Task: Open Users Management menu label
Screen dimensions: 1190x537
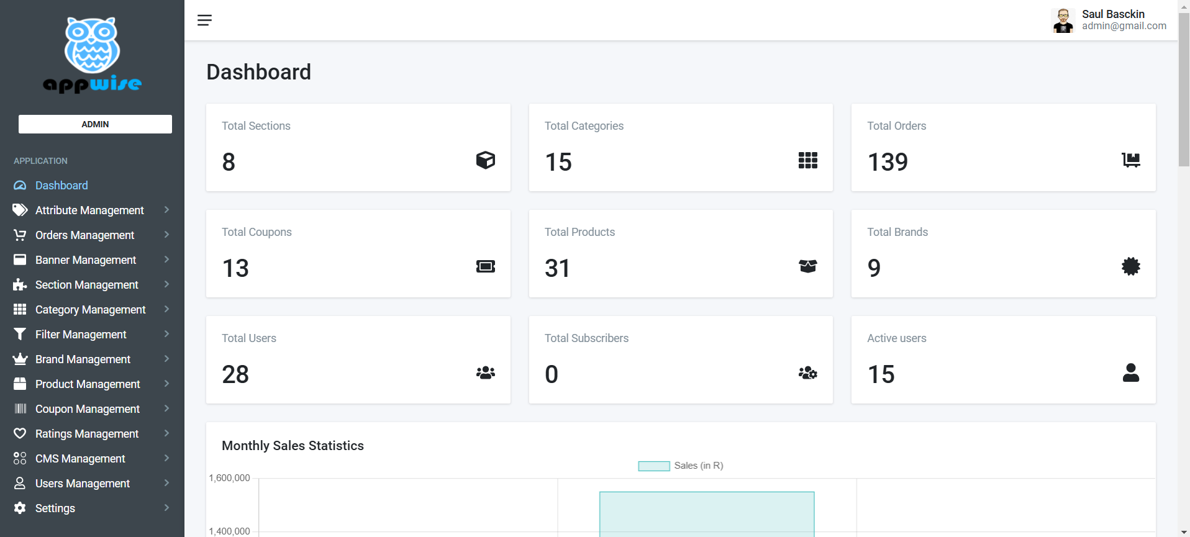Action: coord(83,484)
